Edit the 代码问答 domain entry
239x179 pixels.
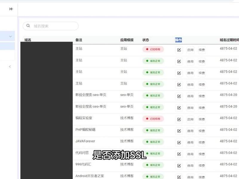pyautogui.click(x=179, y=154)
